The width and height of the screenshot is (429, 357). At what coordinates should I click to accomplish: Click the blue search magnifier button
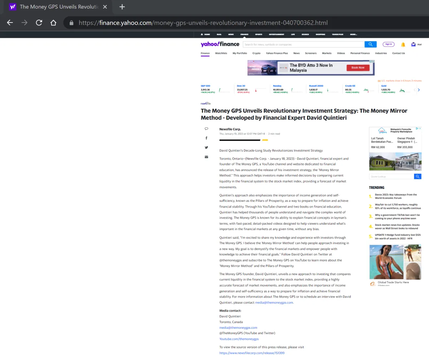pyautogui.click(x=370, y=44)
